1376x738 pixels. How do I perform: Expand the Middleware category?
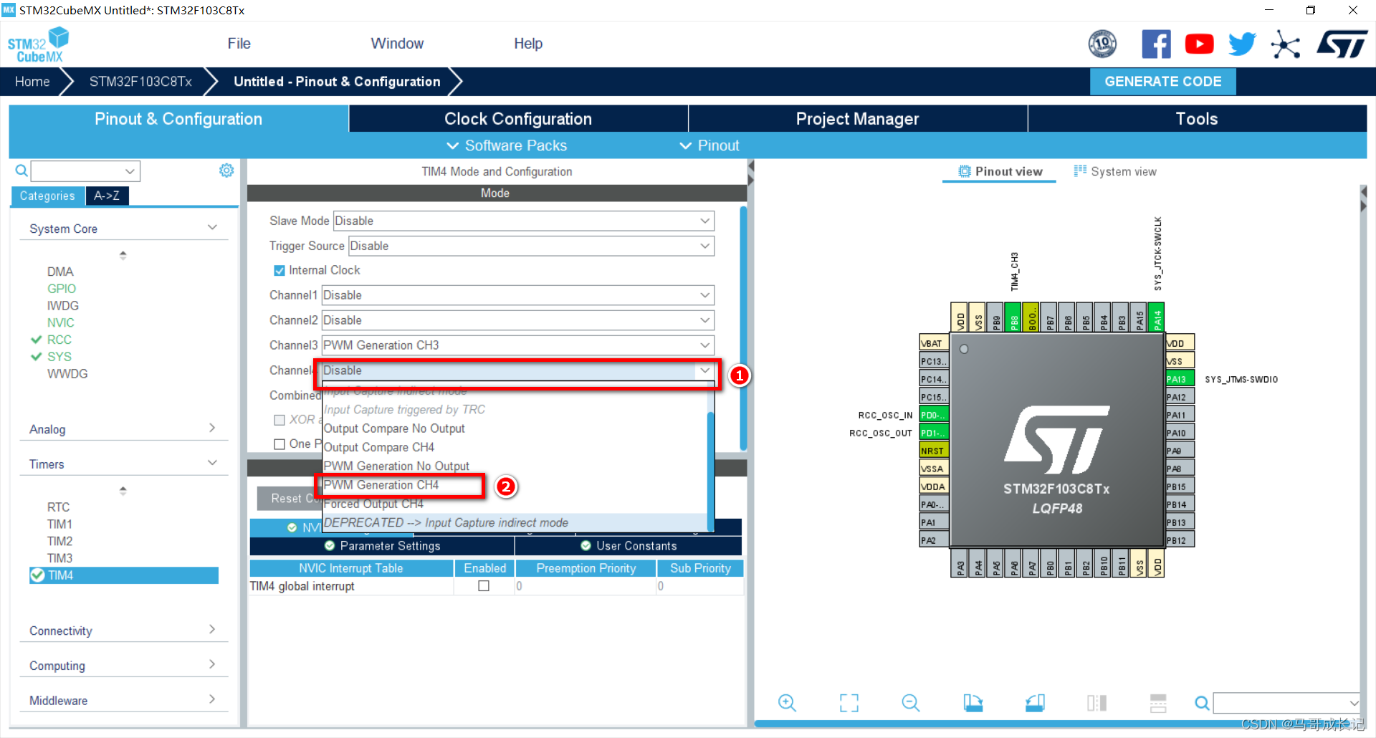[x=123, y=701]
